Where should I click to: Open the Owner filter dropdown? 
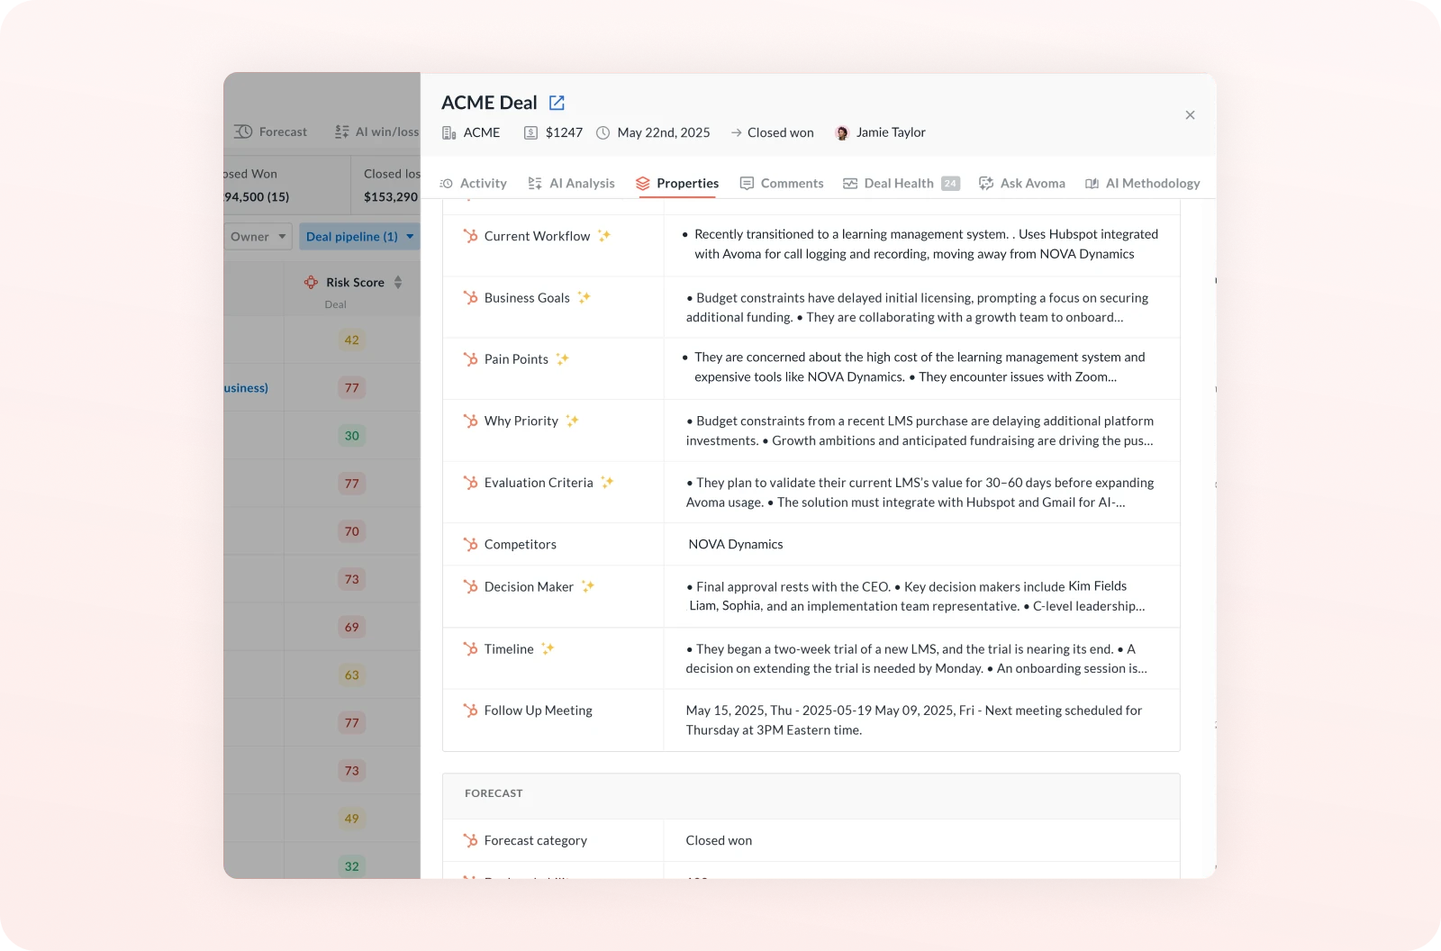[x=258, y=237]
